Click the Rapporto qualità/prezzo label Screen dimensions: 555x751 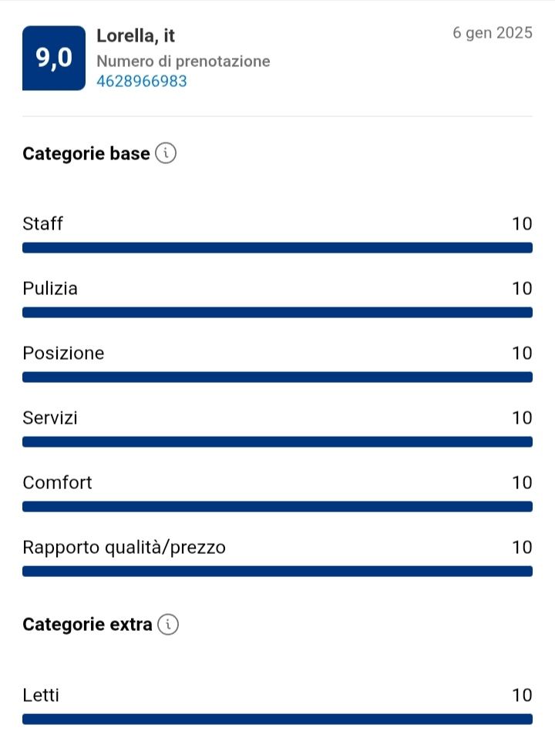click(x=124, y=548)
